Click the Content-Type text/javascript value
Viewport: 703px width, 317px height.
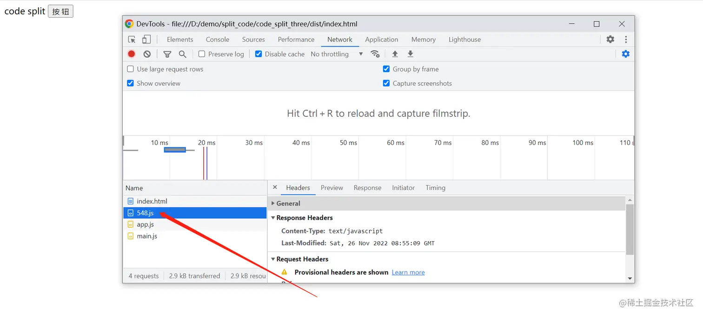356,231
